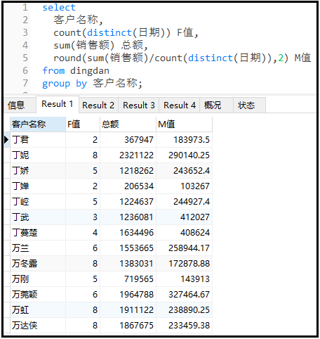Click total value 2321122
This screenshot has height=339, width=320.
click(x=128, y=155)
